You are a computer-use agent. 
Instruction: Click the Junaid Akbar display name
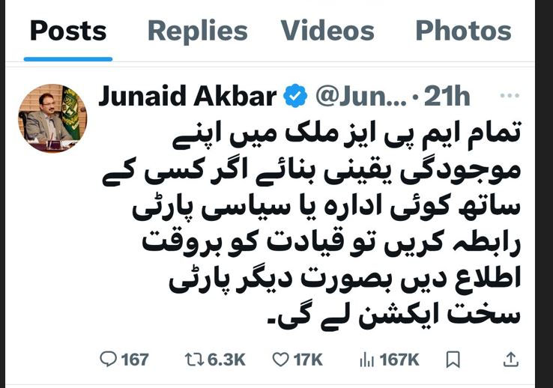(x=187, y=96)
